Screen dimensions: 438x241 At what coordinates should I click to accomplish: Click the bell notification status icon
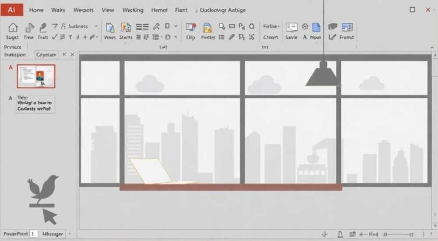pyautogui.click(x=340, y=234)
